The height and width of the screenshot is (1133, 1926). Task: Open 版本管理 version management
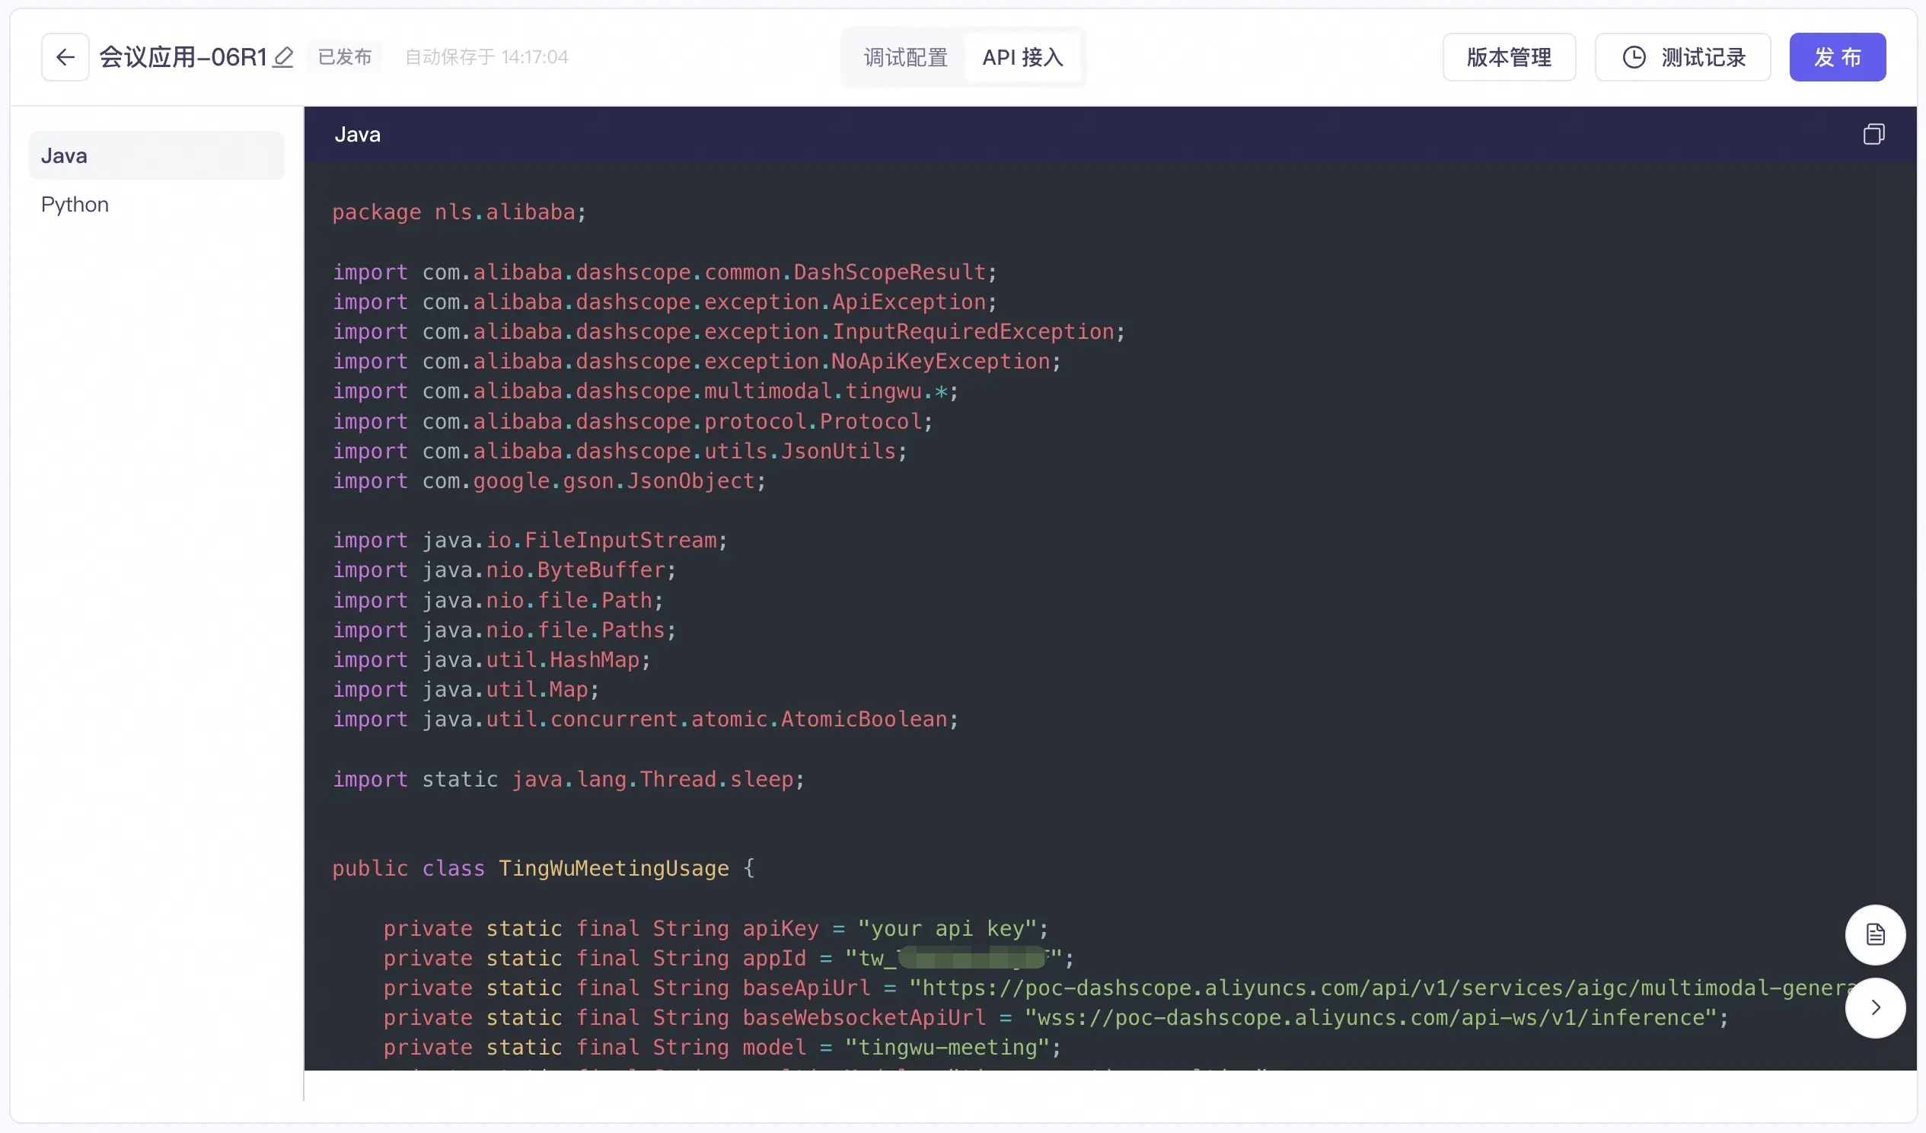1508,57
